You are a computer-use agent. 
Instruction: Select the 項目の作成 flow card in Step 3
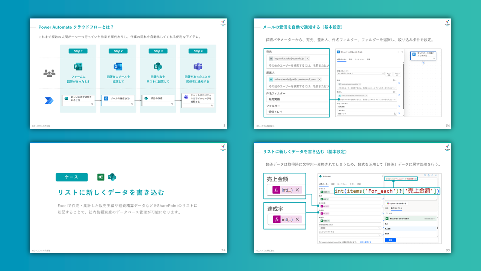(158, 100)
